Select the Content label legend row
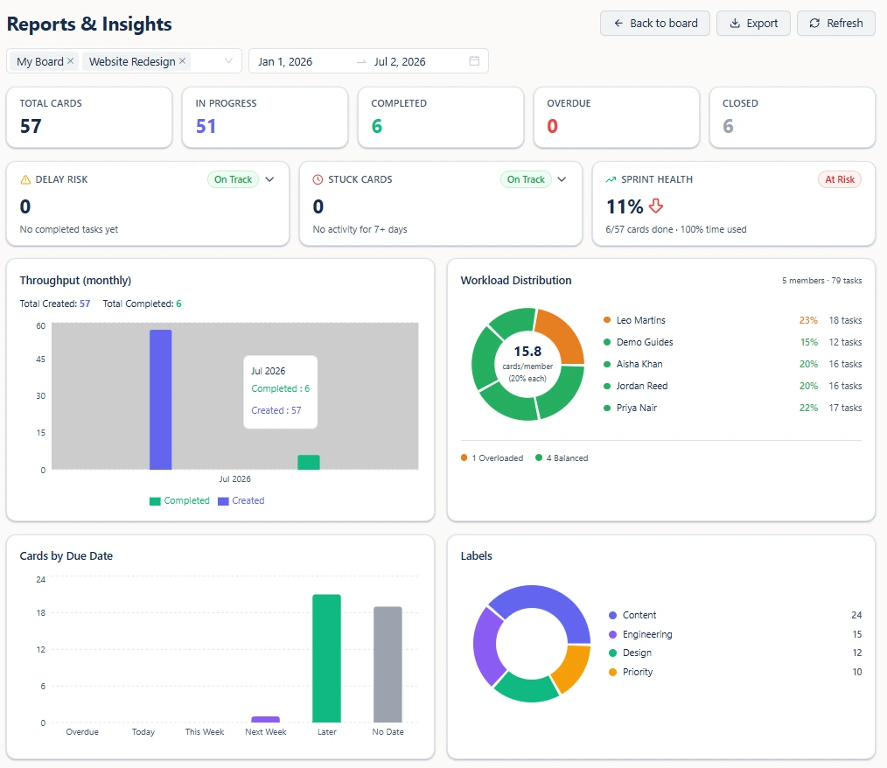 pyautogui.click(x=736, y=615)
